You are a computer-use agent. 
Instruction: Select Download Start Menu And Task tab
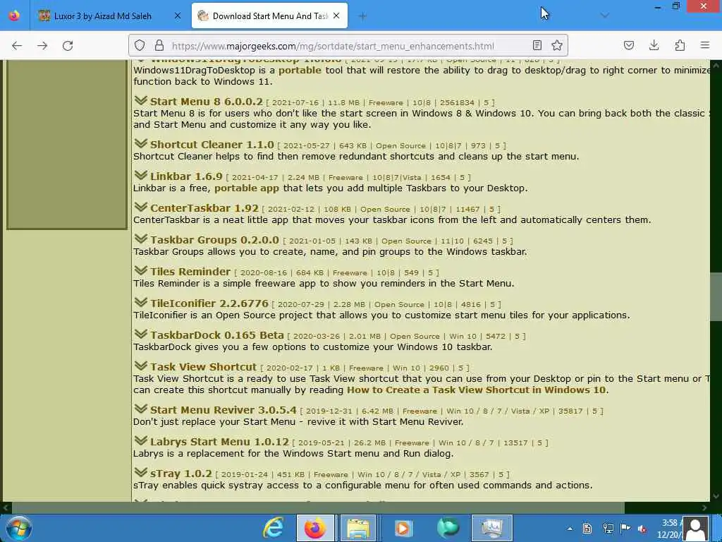[269, 16]
